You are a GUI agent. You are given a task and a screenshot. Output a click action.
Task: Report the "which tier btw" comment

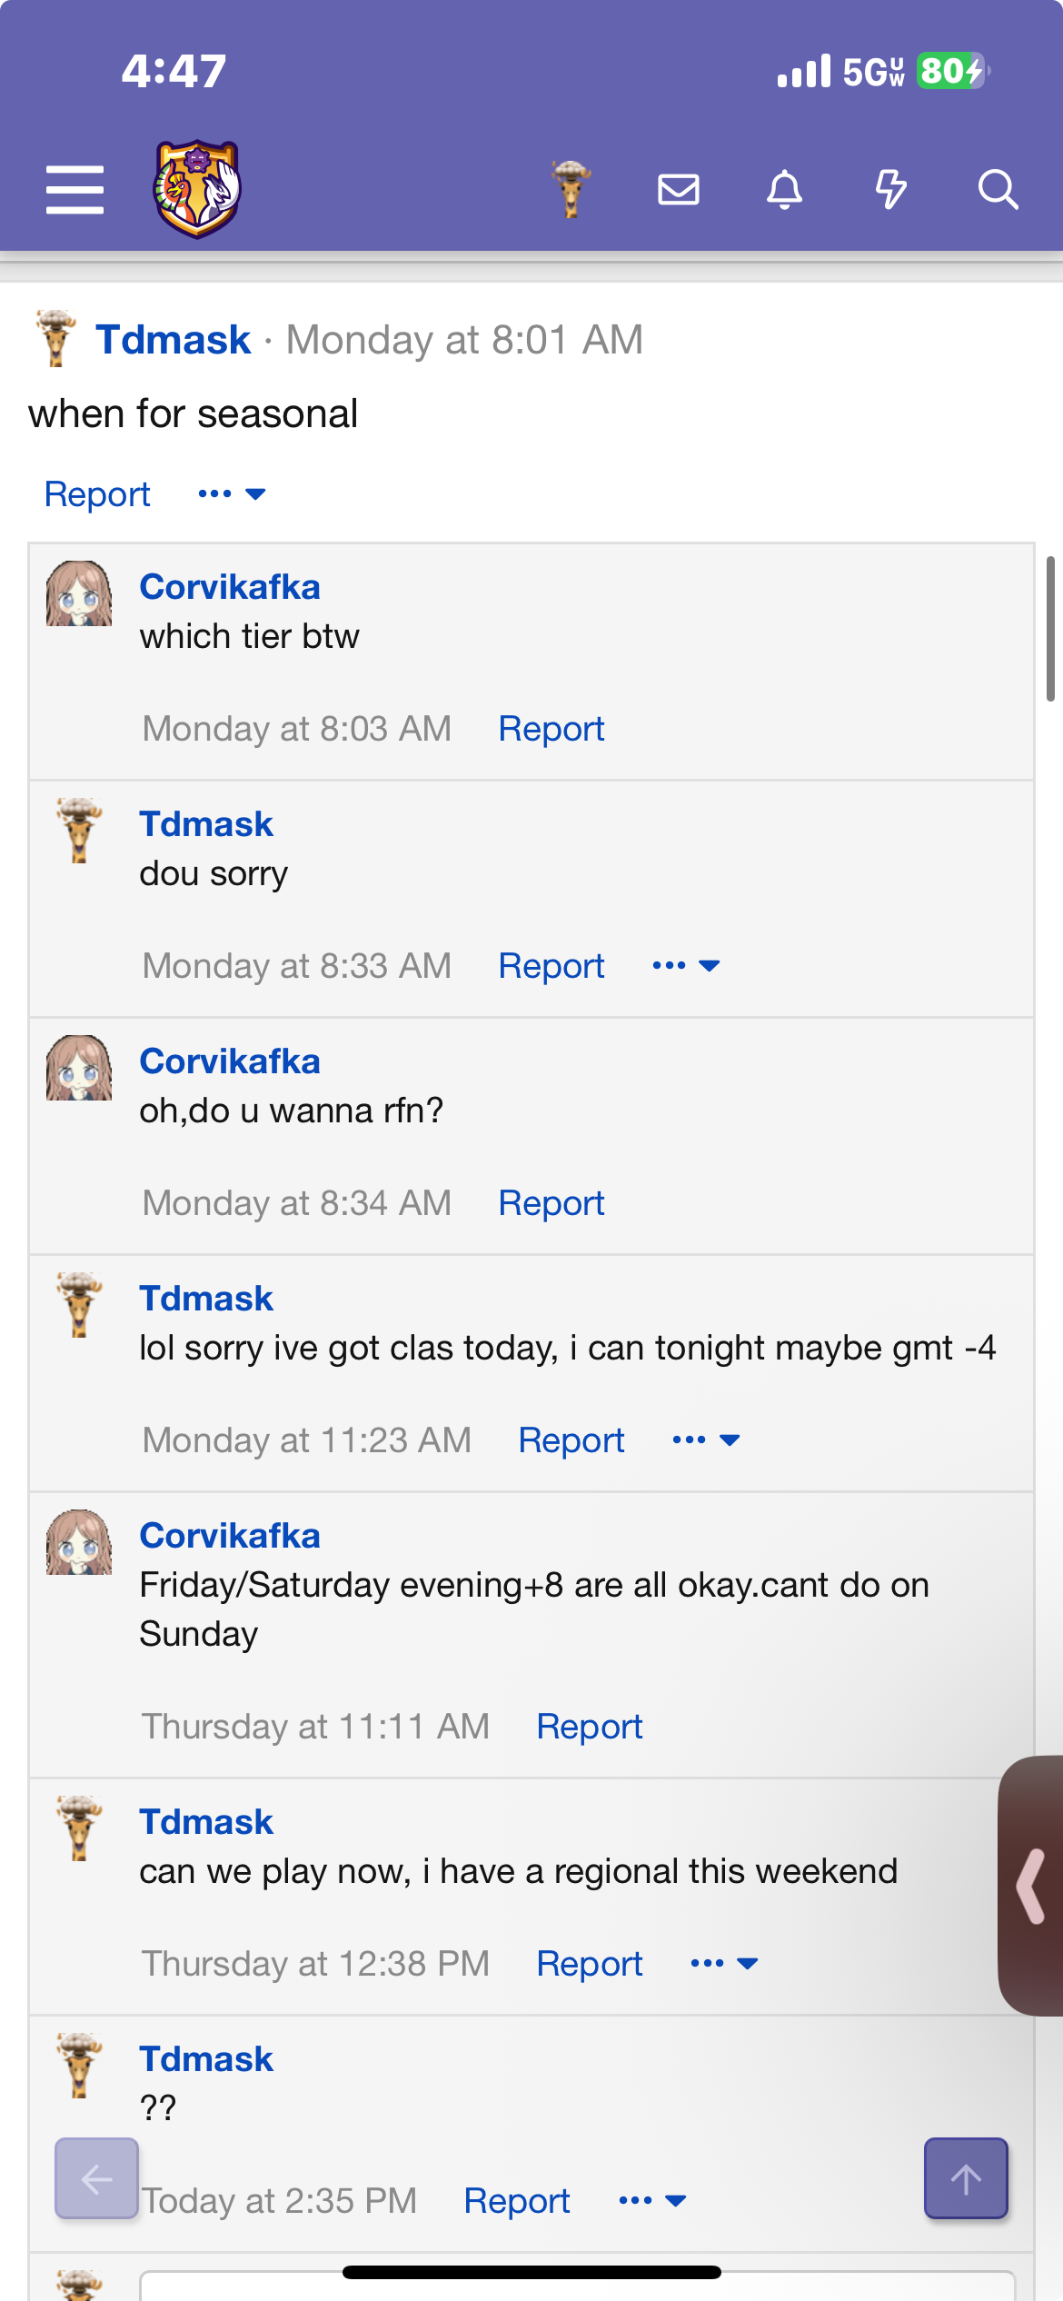(551, 729)
